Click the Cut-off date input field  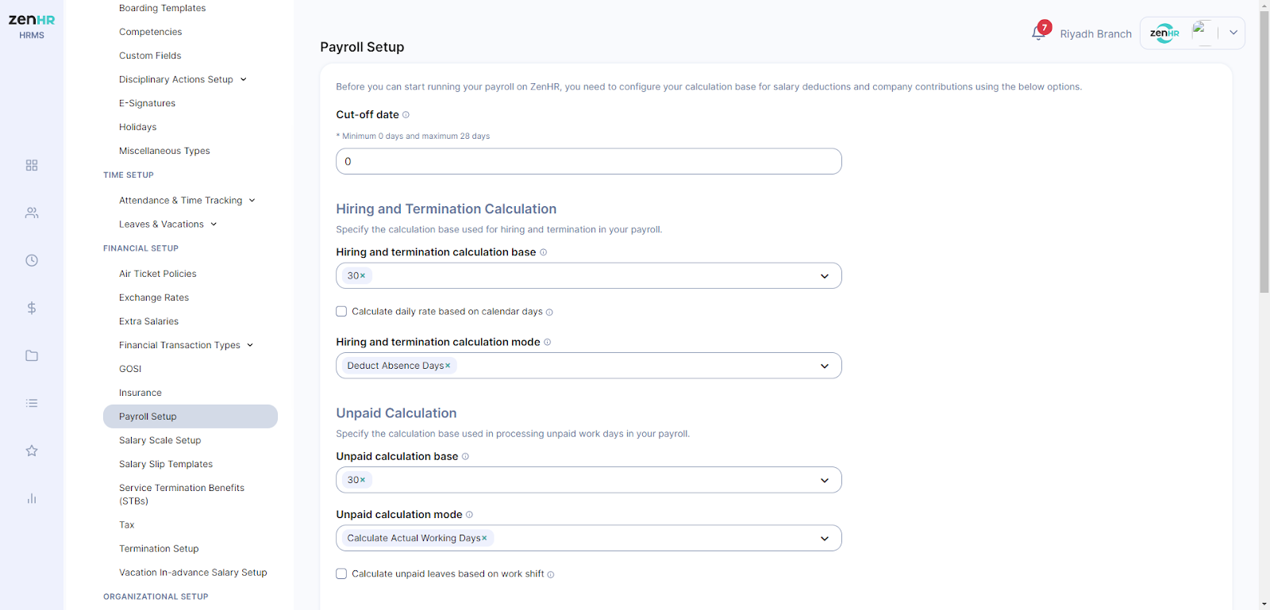[588, 162]
